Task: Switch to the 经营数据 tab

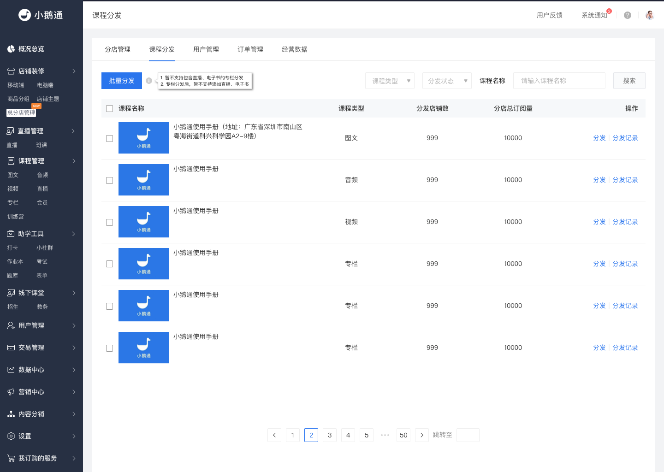Action: click(295, 49)
